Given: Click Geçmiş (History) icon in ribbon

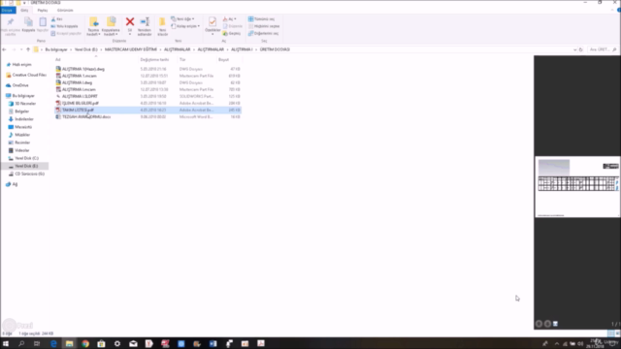Looking at the screenshot, I should coord(232,33).
